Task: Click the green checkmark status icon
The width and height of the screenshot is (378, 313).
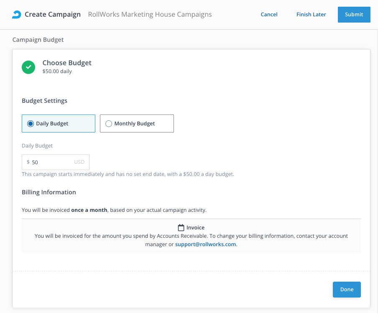Action: click(28, 67)
